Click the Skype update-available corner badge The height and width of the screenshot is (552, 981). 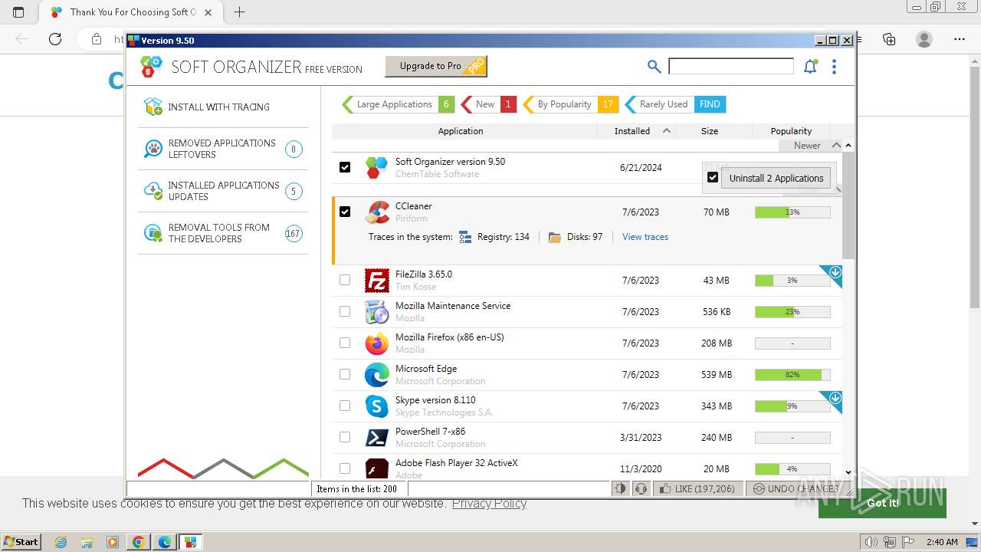click(835, 398)
